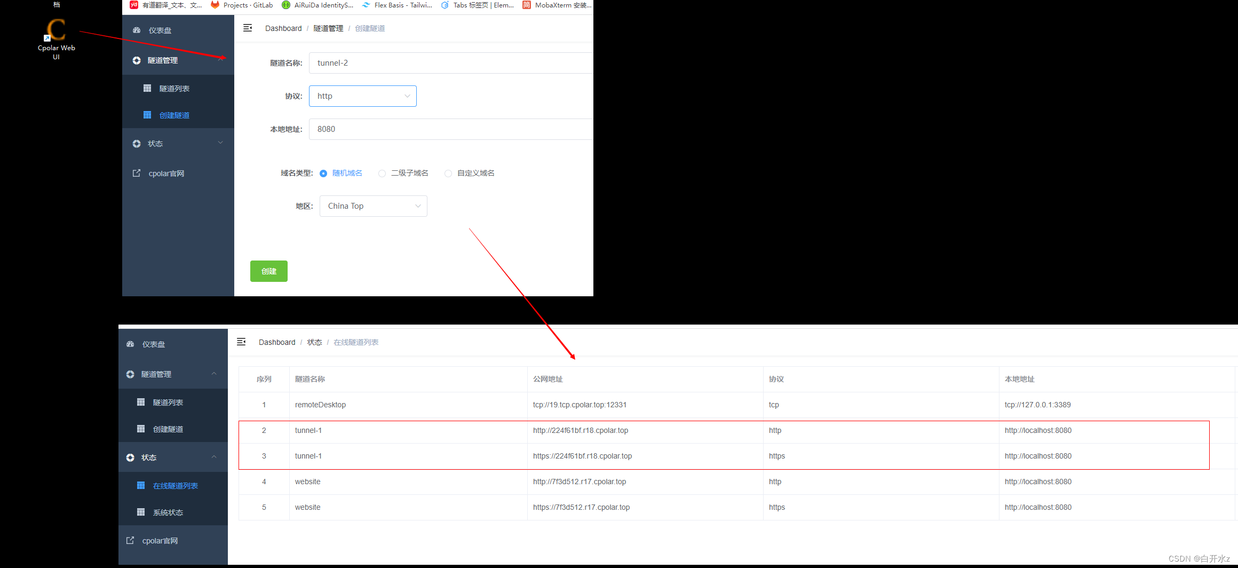
Task: Expand the 状态 chevron in the top panel
Action: (220, 143)
